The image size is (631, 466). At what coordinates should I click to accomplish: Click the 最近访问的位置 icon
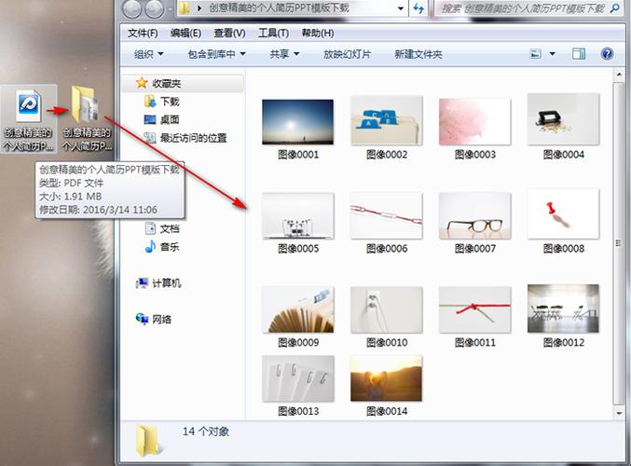150,138
